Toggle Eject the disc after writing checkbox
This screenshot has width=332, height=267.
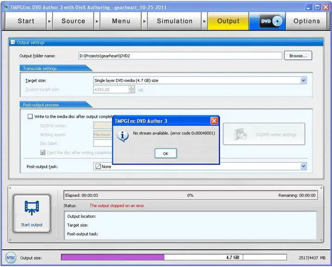[x=43, y=152]
